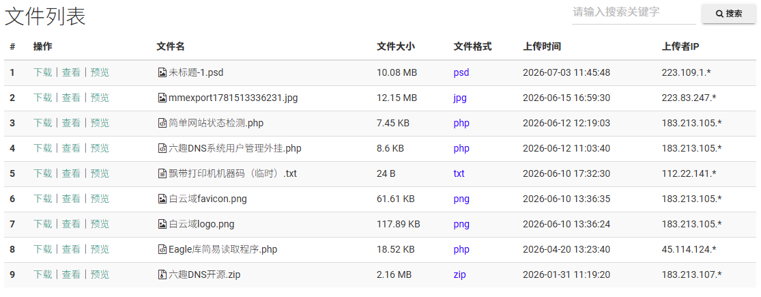Click uploader IP 112.22.141.*
This screenshot has width=761, height=297.
pyautogui.click(x=689, y=173)
